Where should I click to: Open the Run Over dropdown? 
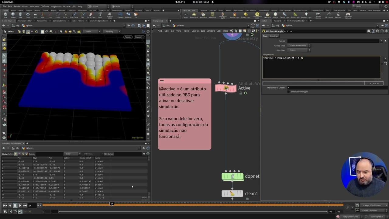click(x=299, y=50)
